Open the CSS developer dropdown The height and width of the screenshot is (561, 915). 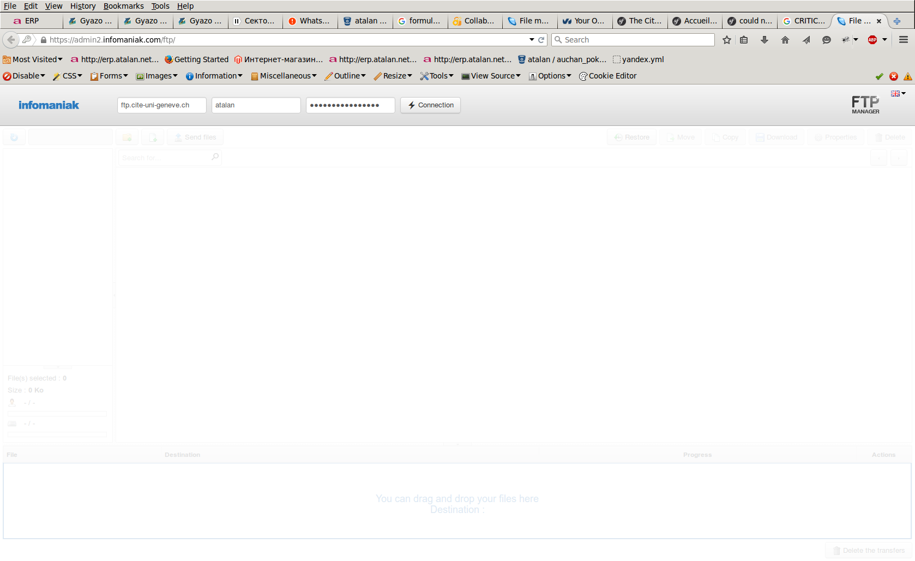pyautogui.click(x=68, y=76)
